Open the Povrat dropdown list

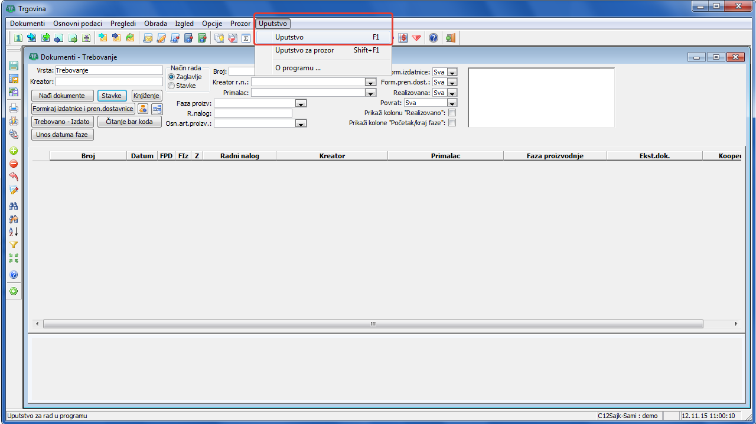(452, 103)
